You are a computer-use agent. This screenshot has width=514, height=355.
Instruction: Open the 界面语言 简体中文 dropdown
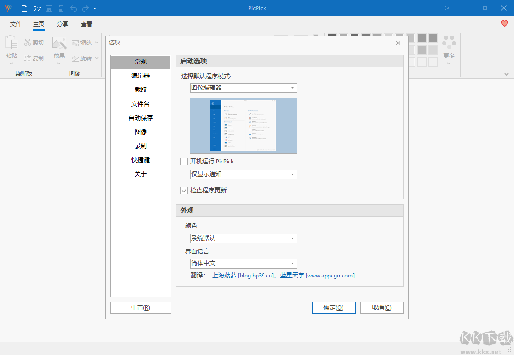243,263
